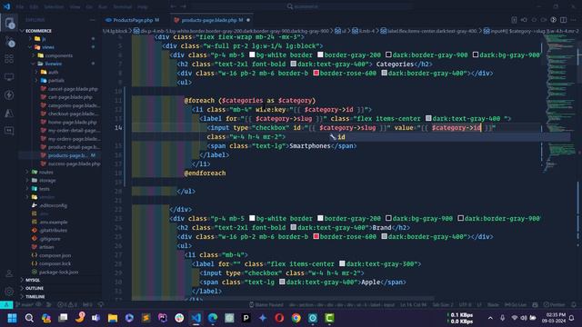Image resolution: width=582 pixels, height=327 pixels.
Task: Open Opera browser from the taskbar
Action: tap(279, 318)
